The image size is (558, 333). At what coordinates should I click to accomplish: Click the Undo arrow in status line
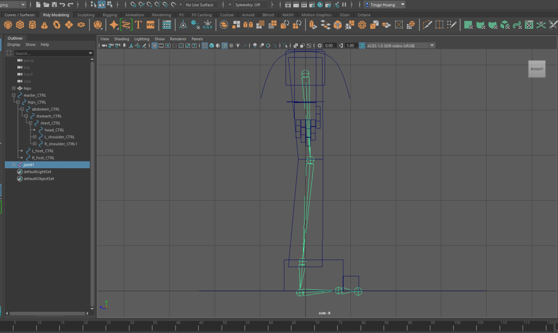62,4
